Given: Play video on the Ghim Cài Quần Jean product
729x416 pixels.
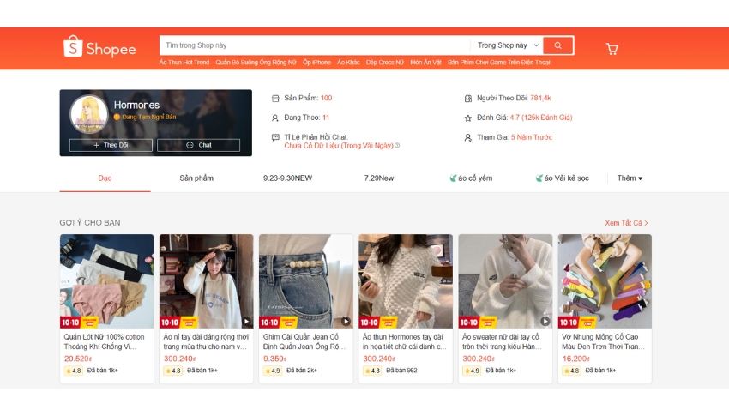Looking at the screenshot, I should point(346,321).
